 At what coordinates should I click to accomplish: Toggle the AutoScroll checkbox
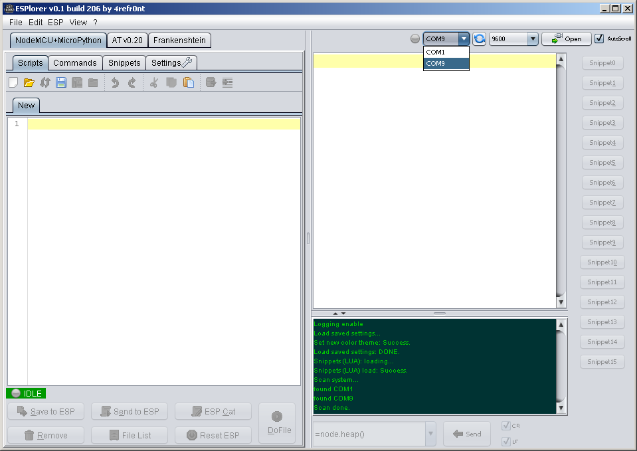[599, 39]
